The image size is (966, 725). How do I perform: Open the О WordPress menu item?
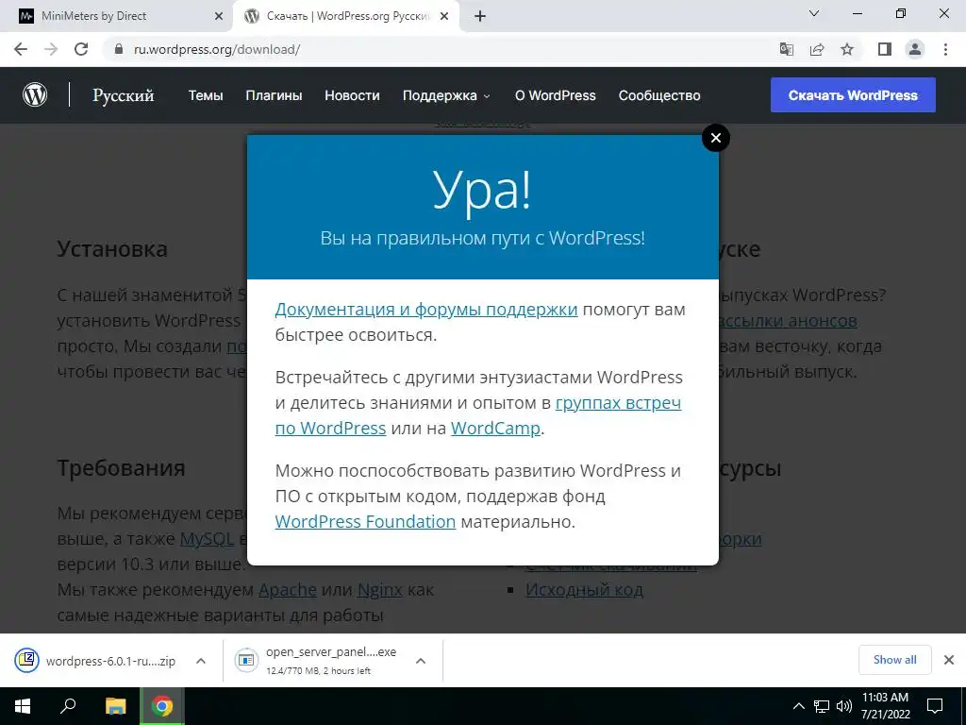(555, 95)
